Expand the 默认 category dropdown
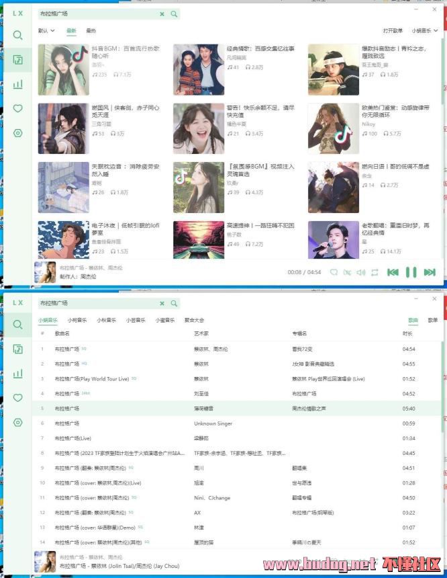 pos(46,31)
